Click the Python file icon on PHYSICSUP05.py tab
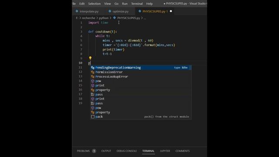Screen dimensions: 279x157 140,11
